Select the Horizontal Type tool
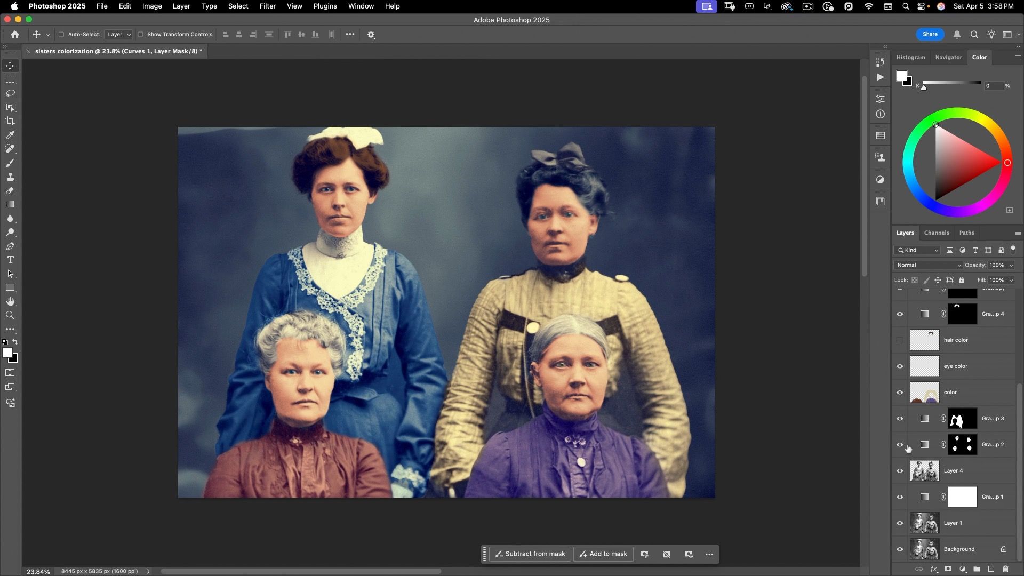1024x576 pixels. coord(10,260)
